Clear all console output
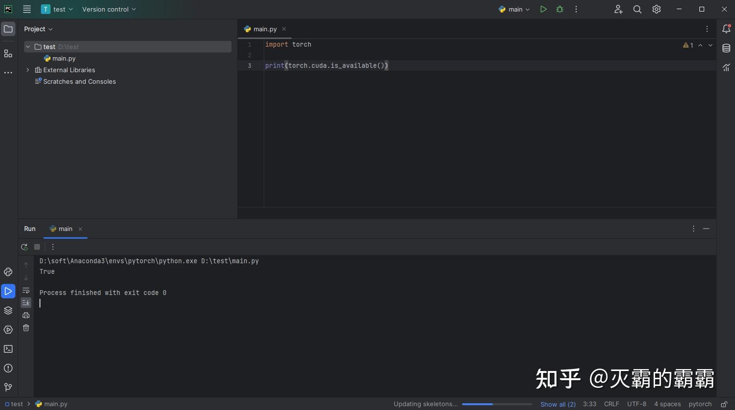Image resolution: width=735 pixels, height=410 pixels. pyautogui.click(x=26, y=328)
